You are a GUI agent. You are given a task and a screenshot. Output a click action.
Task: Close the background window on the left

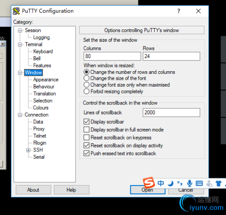tap(3, 44)
